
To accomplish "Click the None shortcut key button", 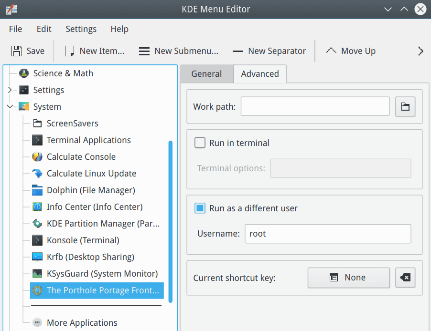I will [x=348, y=278].
